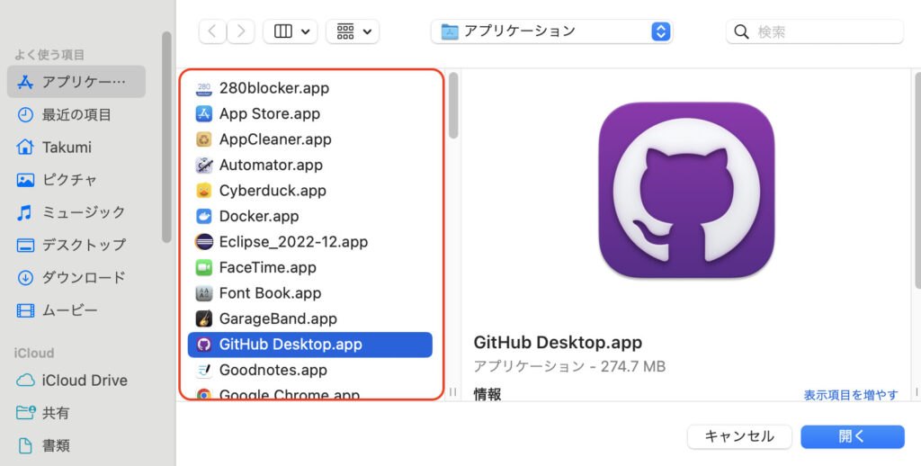Screen dimensions: 921x466
Task: Go back with the left chevron
Action: tap(212, 31)
